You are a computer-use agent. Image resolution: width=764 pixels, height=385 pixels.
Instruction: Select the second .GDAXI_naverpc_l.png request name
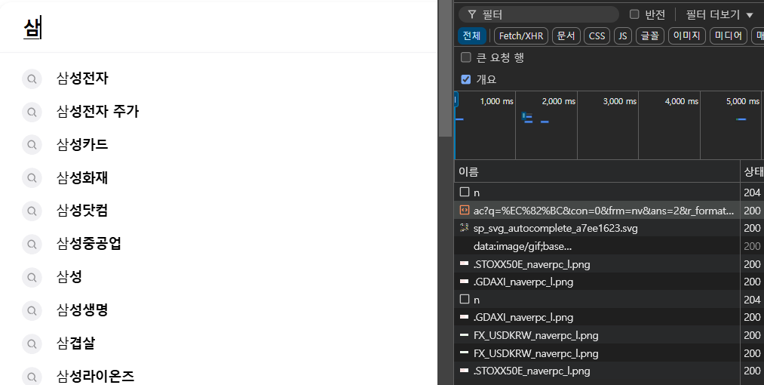[x=523, y=317]
